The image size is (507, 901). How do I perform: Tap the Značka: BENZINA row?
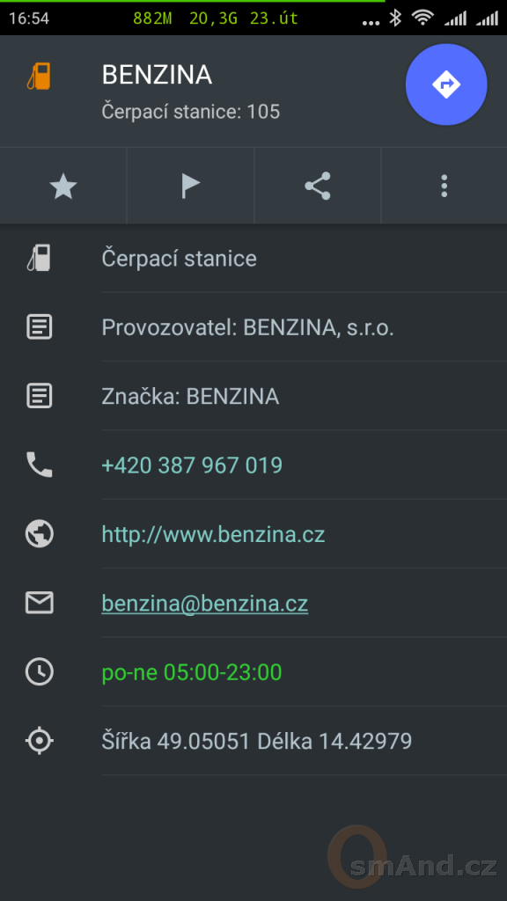253,396
